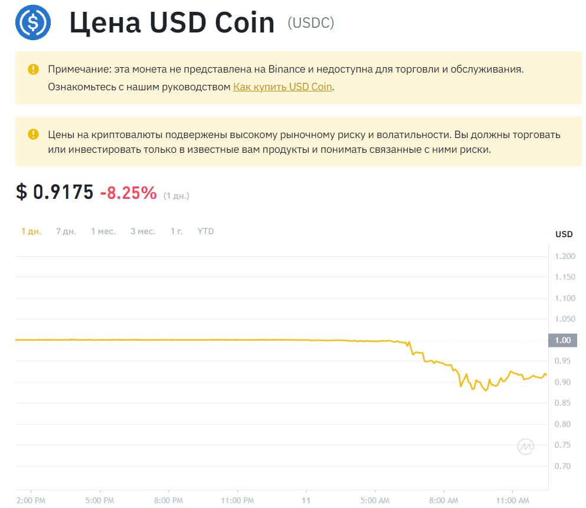586x508 pixels.
Task: Click the (1 дн.) label beside the percent change
Action: [176, 195]
